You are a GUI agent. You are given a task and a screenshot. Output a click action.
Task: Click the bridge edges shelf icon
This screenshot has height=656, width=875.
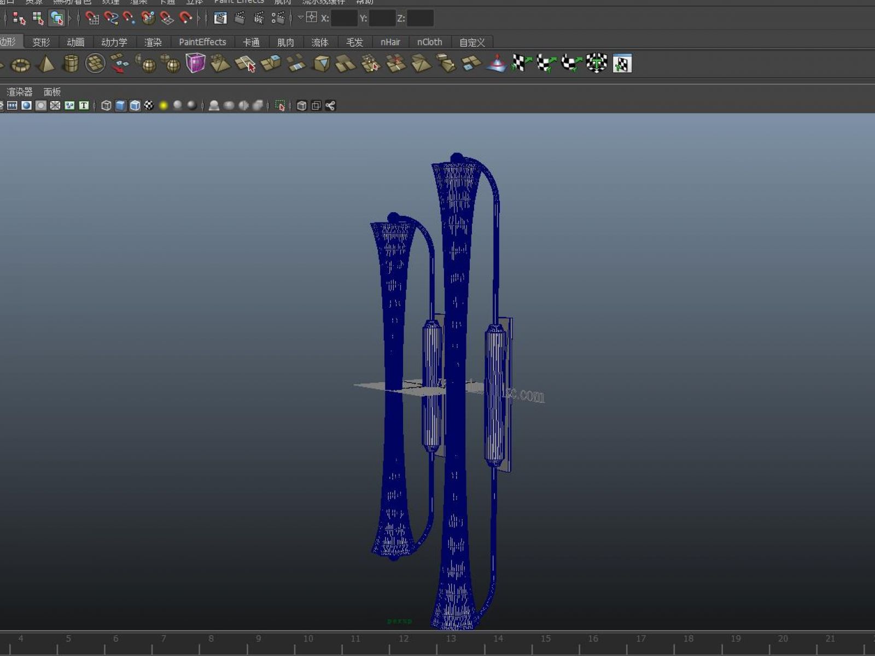(x=296, y=64)
